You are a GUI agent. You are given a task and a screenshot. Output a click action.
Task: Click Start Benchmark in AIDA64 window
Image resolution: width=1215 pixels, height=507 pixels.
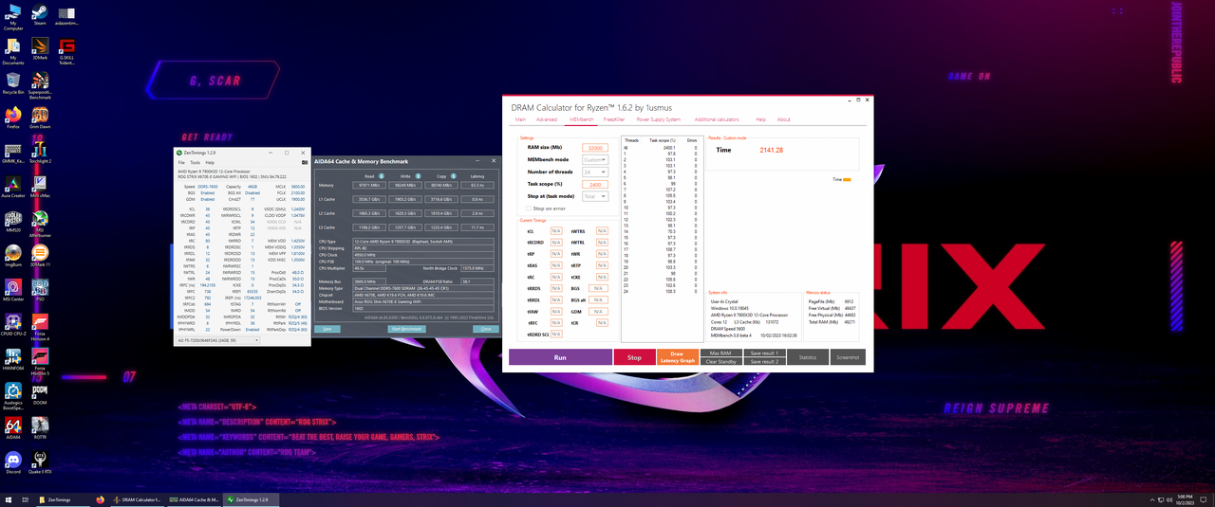pos(405,328)
